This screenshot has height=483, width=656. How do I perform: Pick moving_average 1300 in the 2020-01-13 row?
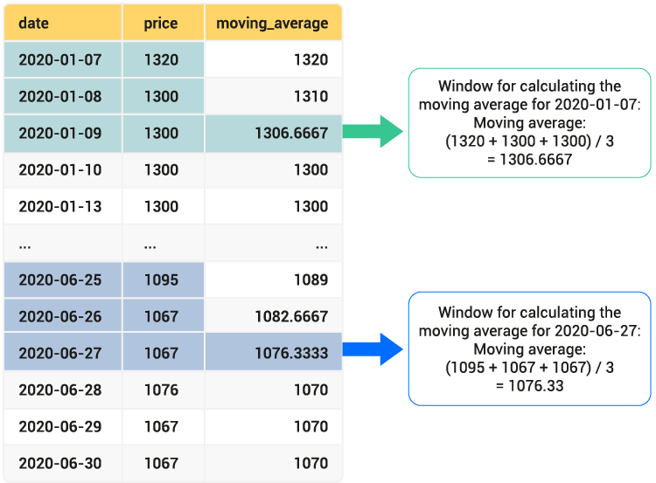coord(274,206)
